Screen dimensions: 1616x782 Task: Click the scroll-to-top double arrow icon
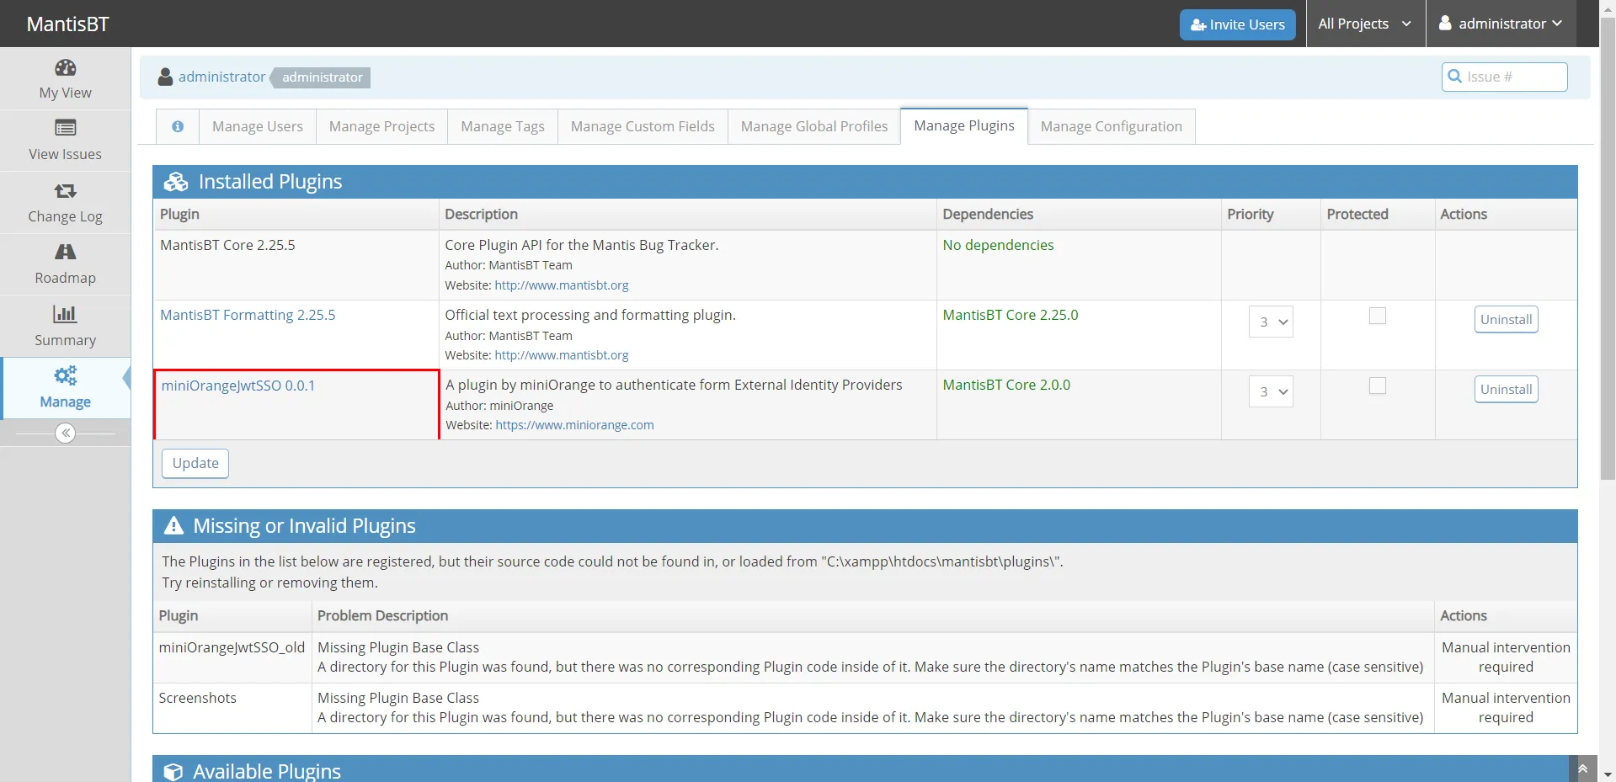click(x=1581, y=769)
